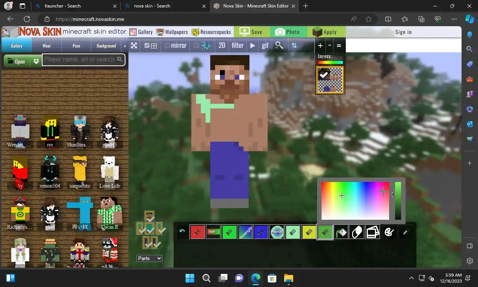Undo the last drawing action
Viewport: 478px width, 287px height.
tap(182, 231)
